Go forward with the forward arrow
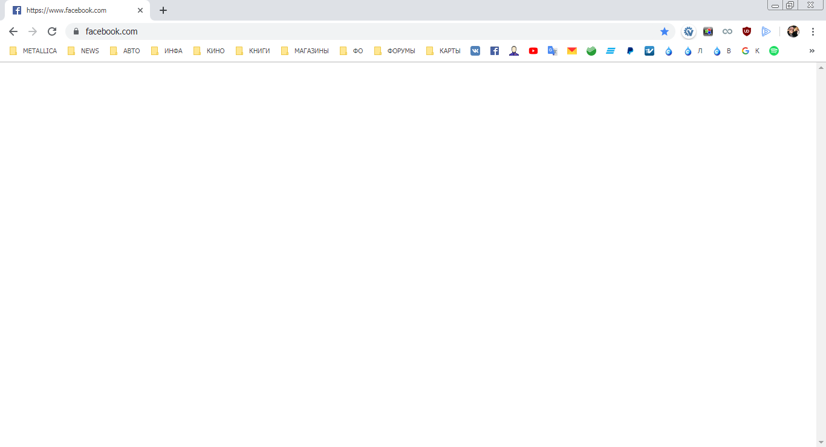Image resolution: width=826 pixels, height=447 pixels. pyautogui.click(x=33, y=31)
